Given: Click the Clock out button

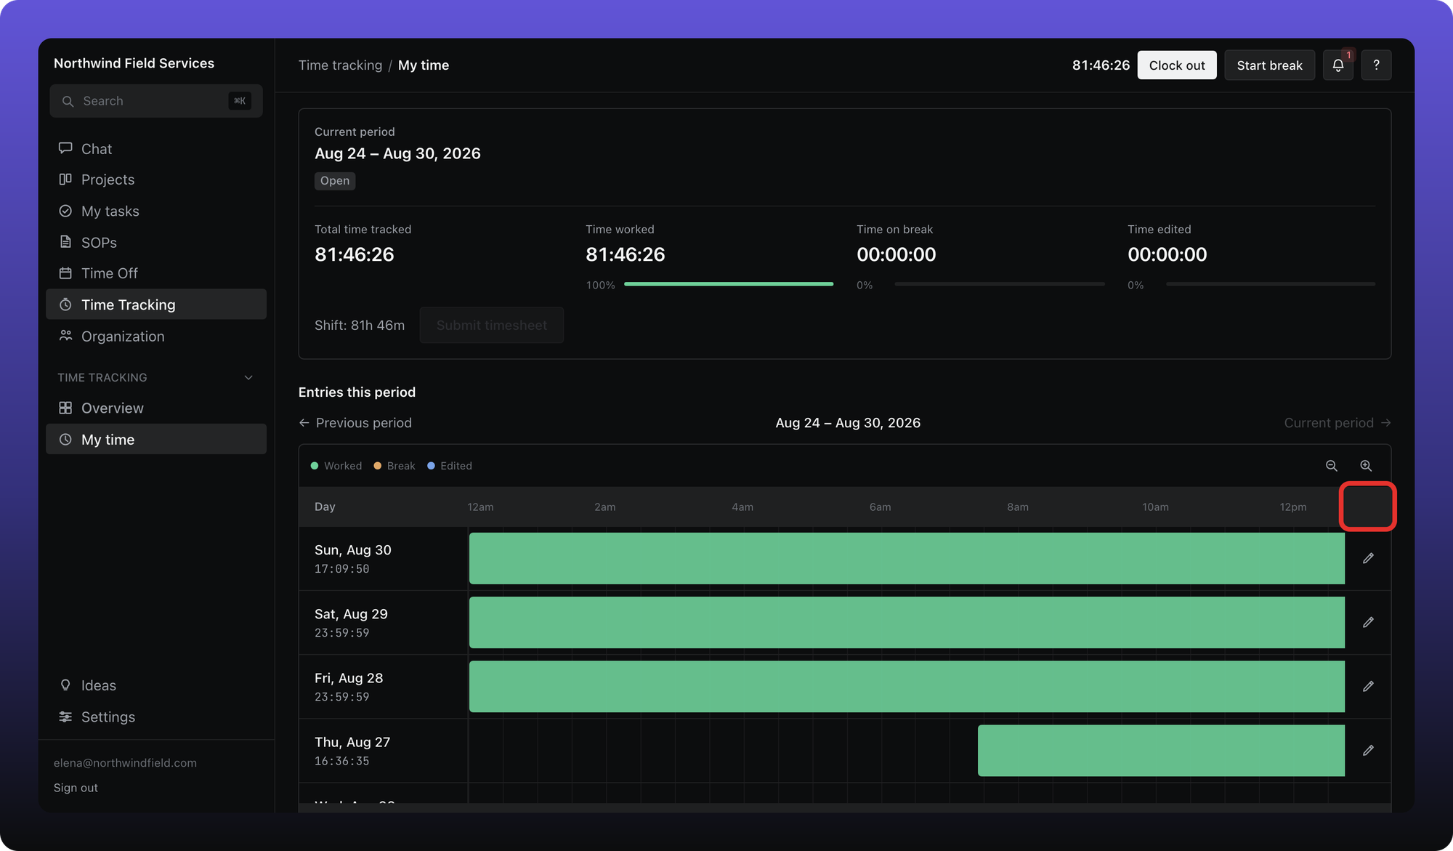Looking at the screenshot, I should [1177, 65].
